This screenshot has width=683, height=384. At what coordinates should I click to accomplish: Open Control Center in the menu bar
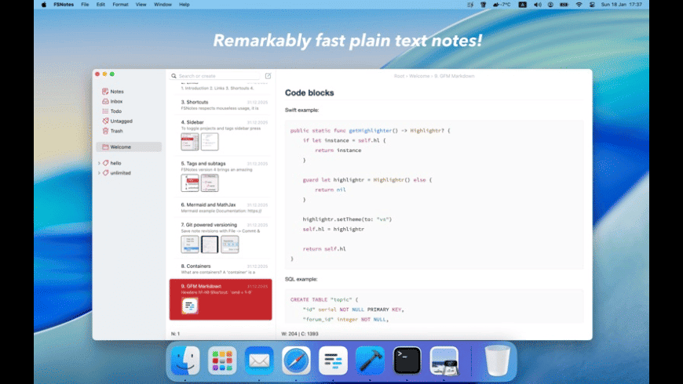click(592, 5)
